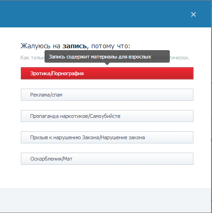Screen dimensions: 212x213
Task: Pick the Пропаганда наркотиков/Самоубийств option
Action: pos(107,116)
